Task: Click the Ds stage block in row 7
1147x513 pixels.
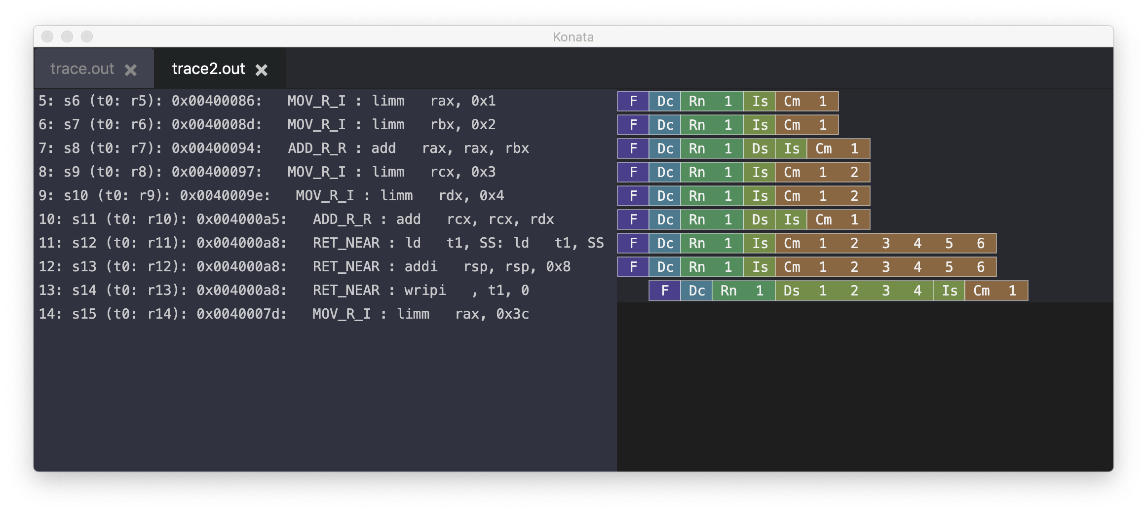Action: (760, 149)
